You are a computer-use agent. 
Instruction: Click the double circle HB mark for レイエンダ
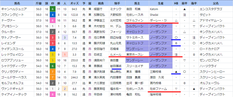tap(176, 43)
